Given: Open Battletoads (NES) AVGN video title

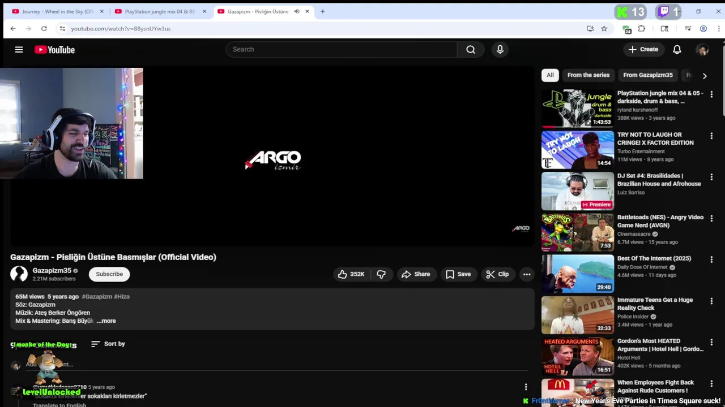Looking at the screenshot, I should (x=660, y=221).
